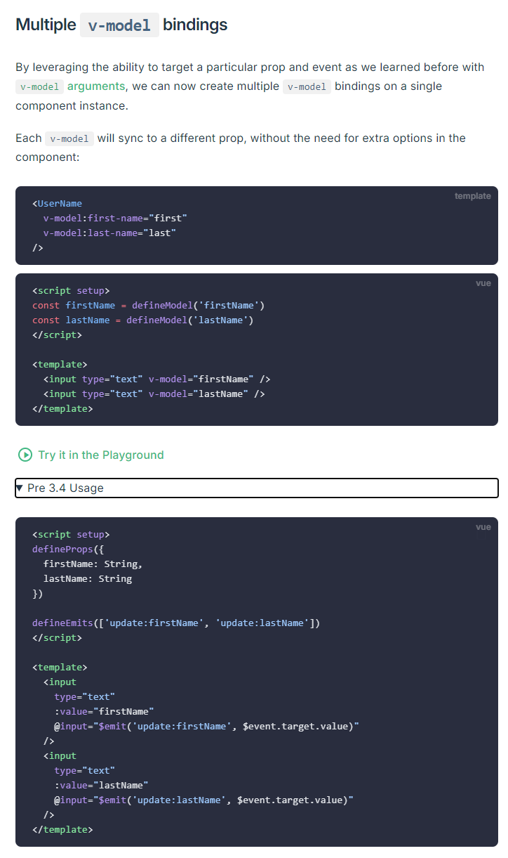Click the :value="lastName" code line
This screenshot has width=508, height=858.
click(102, 785)
